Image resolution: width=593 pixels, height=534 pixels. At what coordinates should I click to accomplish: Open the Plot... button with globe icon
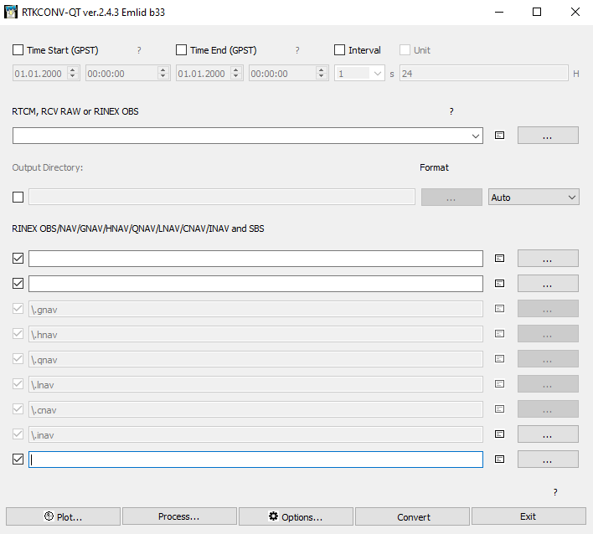click(63, 516)
